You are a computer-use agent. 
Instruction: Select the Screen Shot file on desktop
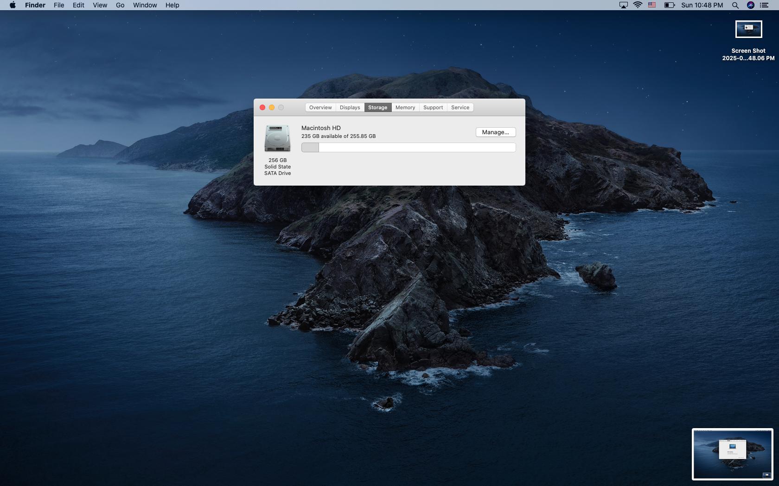[x=748, y=30]
